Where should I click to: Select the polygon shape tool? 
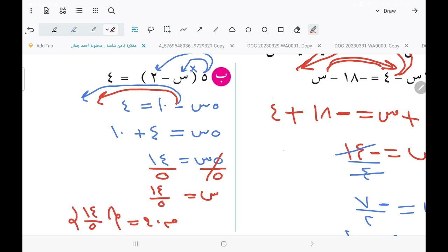coord(248,30)
